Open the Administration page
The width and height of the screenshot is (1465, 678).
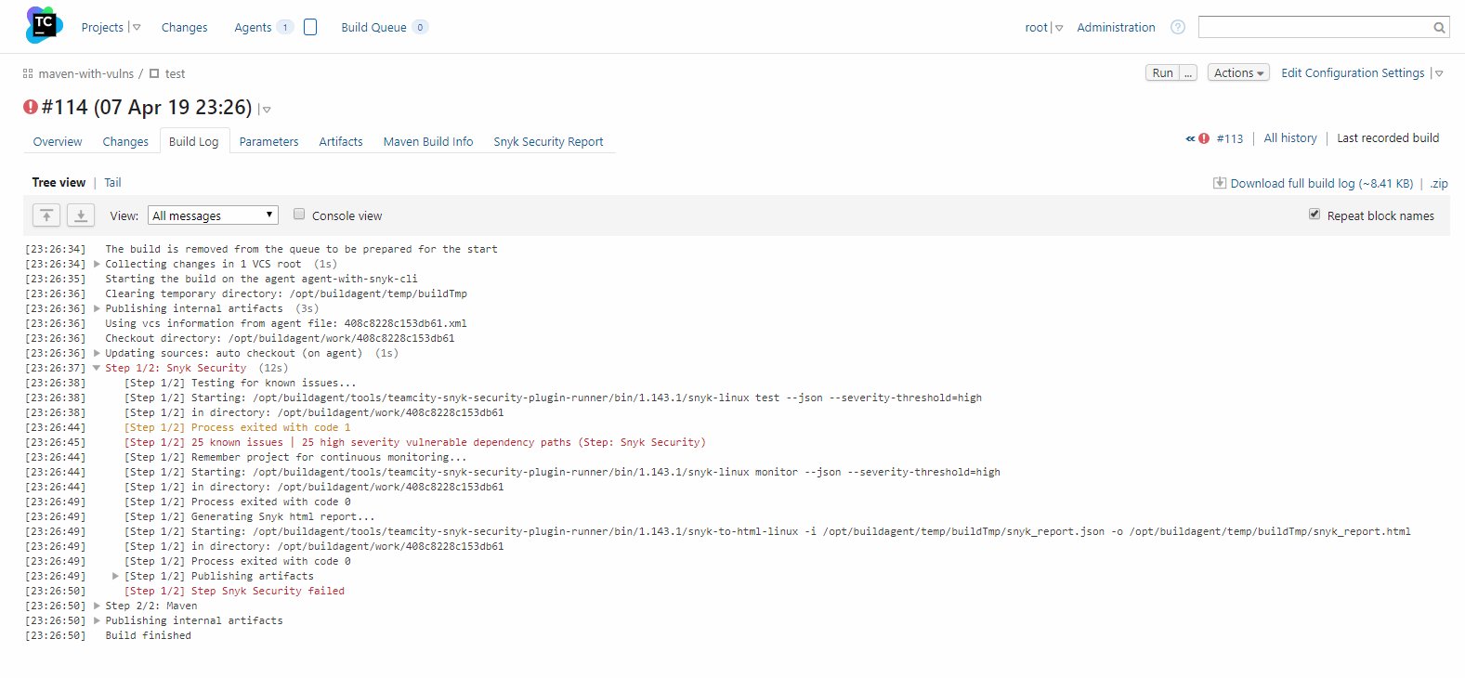click(1116, 27)
